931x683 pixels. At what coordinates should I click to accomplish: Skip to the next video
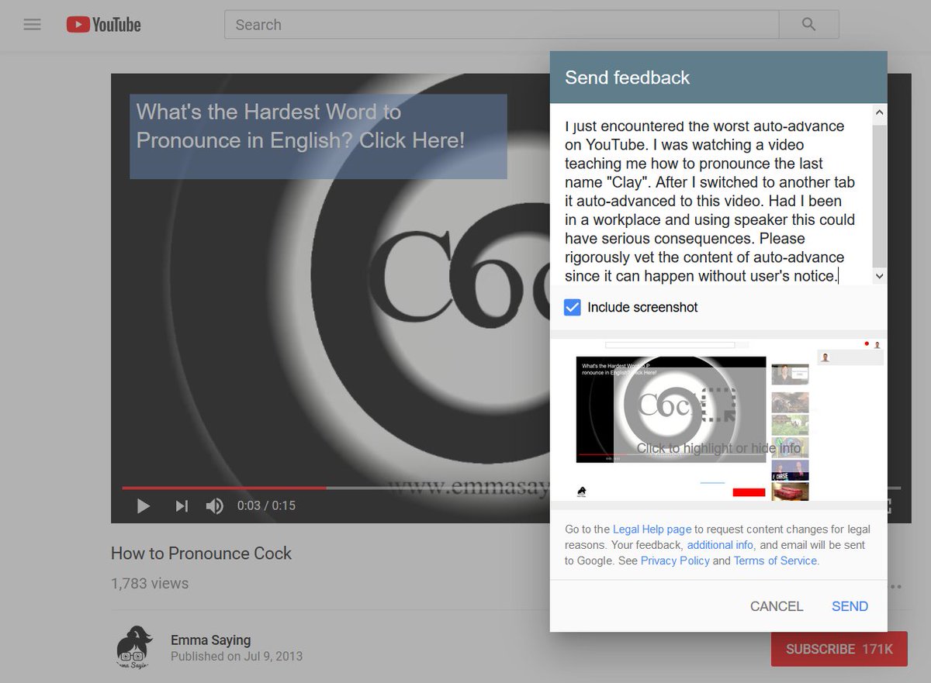pyautogui.click(x=182, y=506)
